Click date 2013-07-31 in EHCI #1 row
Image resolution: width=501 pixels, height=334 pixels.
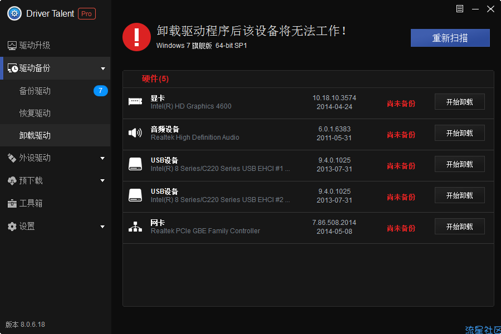[334, 169]
